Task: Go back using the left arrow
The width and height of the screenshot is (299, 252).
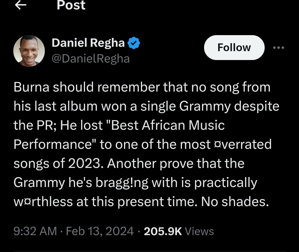Action: pos(20,5)
